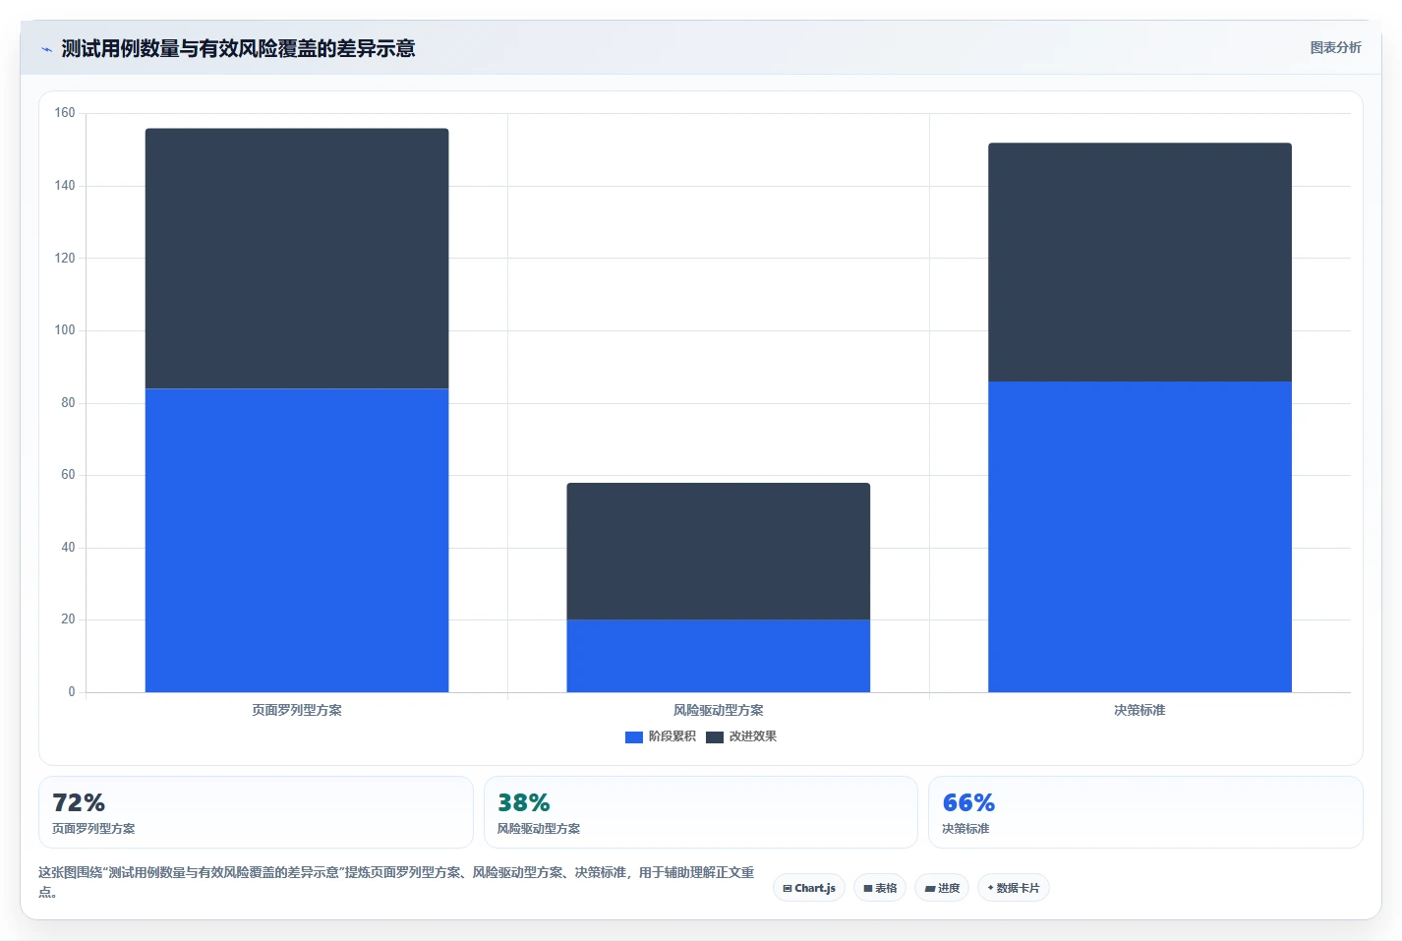The width and height of the screenshot is (1402, 941).
Task: Toggle the 改进效果 legend swatch
Action: coord(714,736)
